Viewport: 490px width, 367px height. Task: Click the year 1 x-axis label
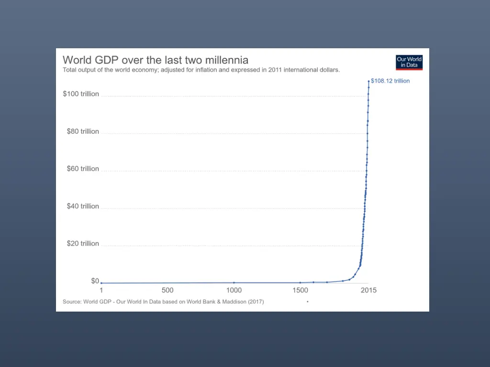tap(101, 290)
